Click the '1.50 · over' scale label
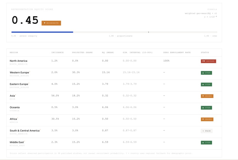The height and width of the screenshot is (160, 238). [x=210, y=36]
